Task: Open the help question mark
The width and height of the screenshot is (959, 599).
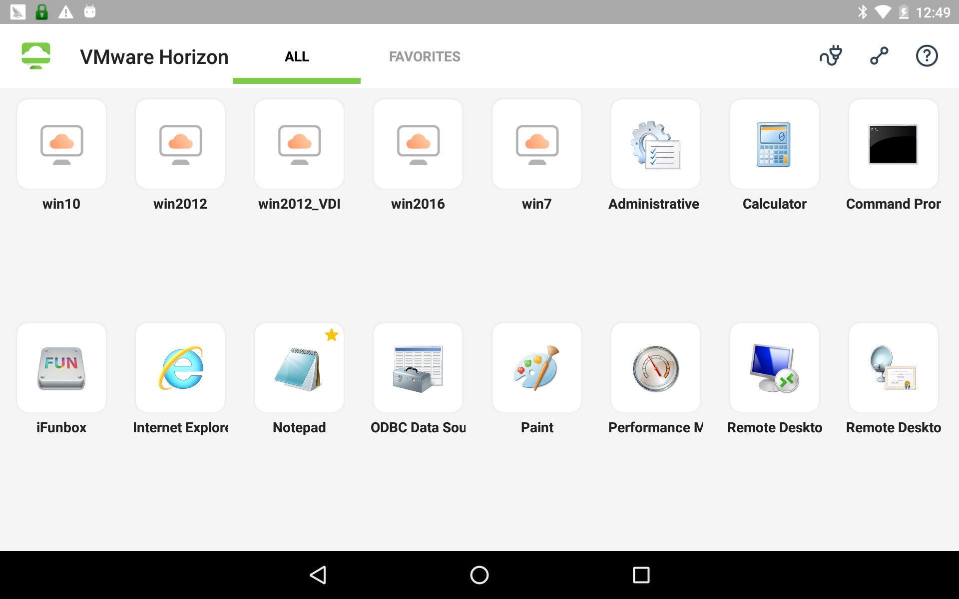Action: [927, 56]
